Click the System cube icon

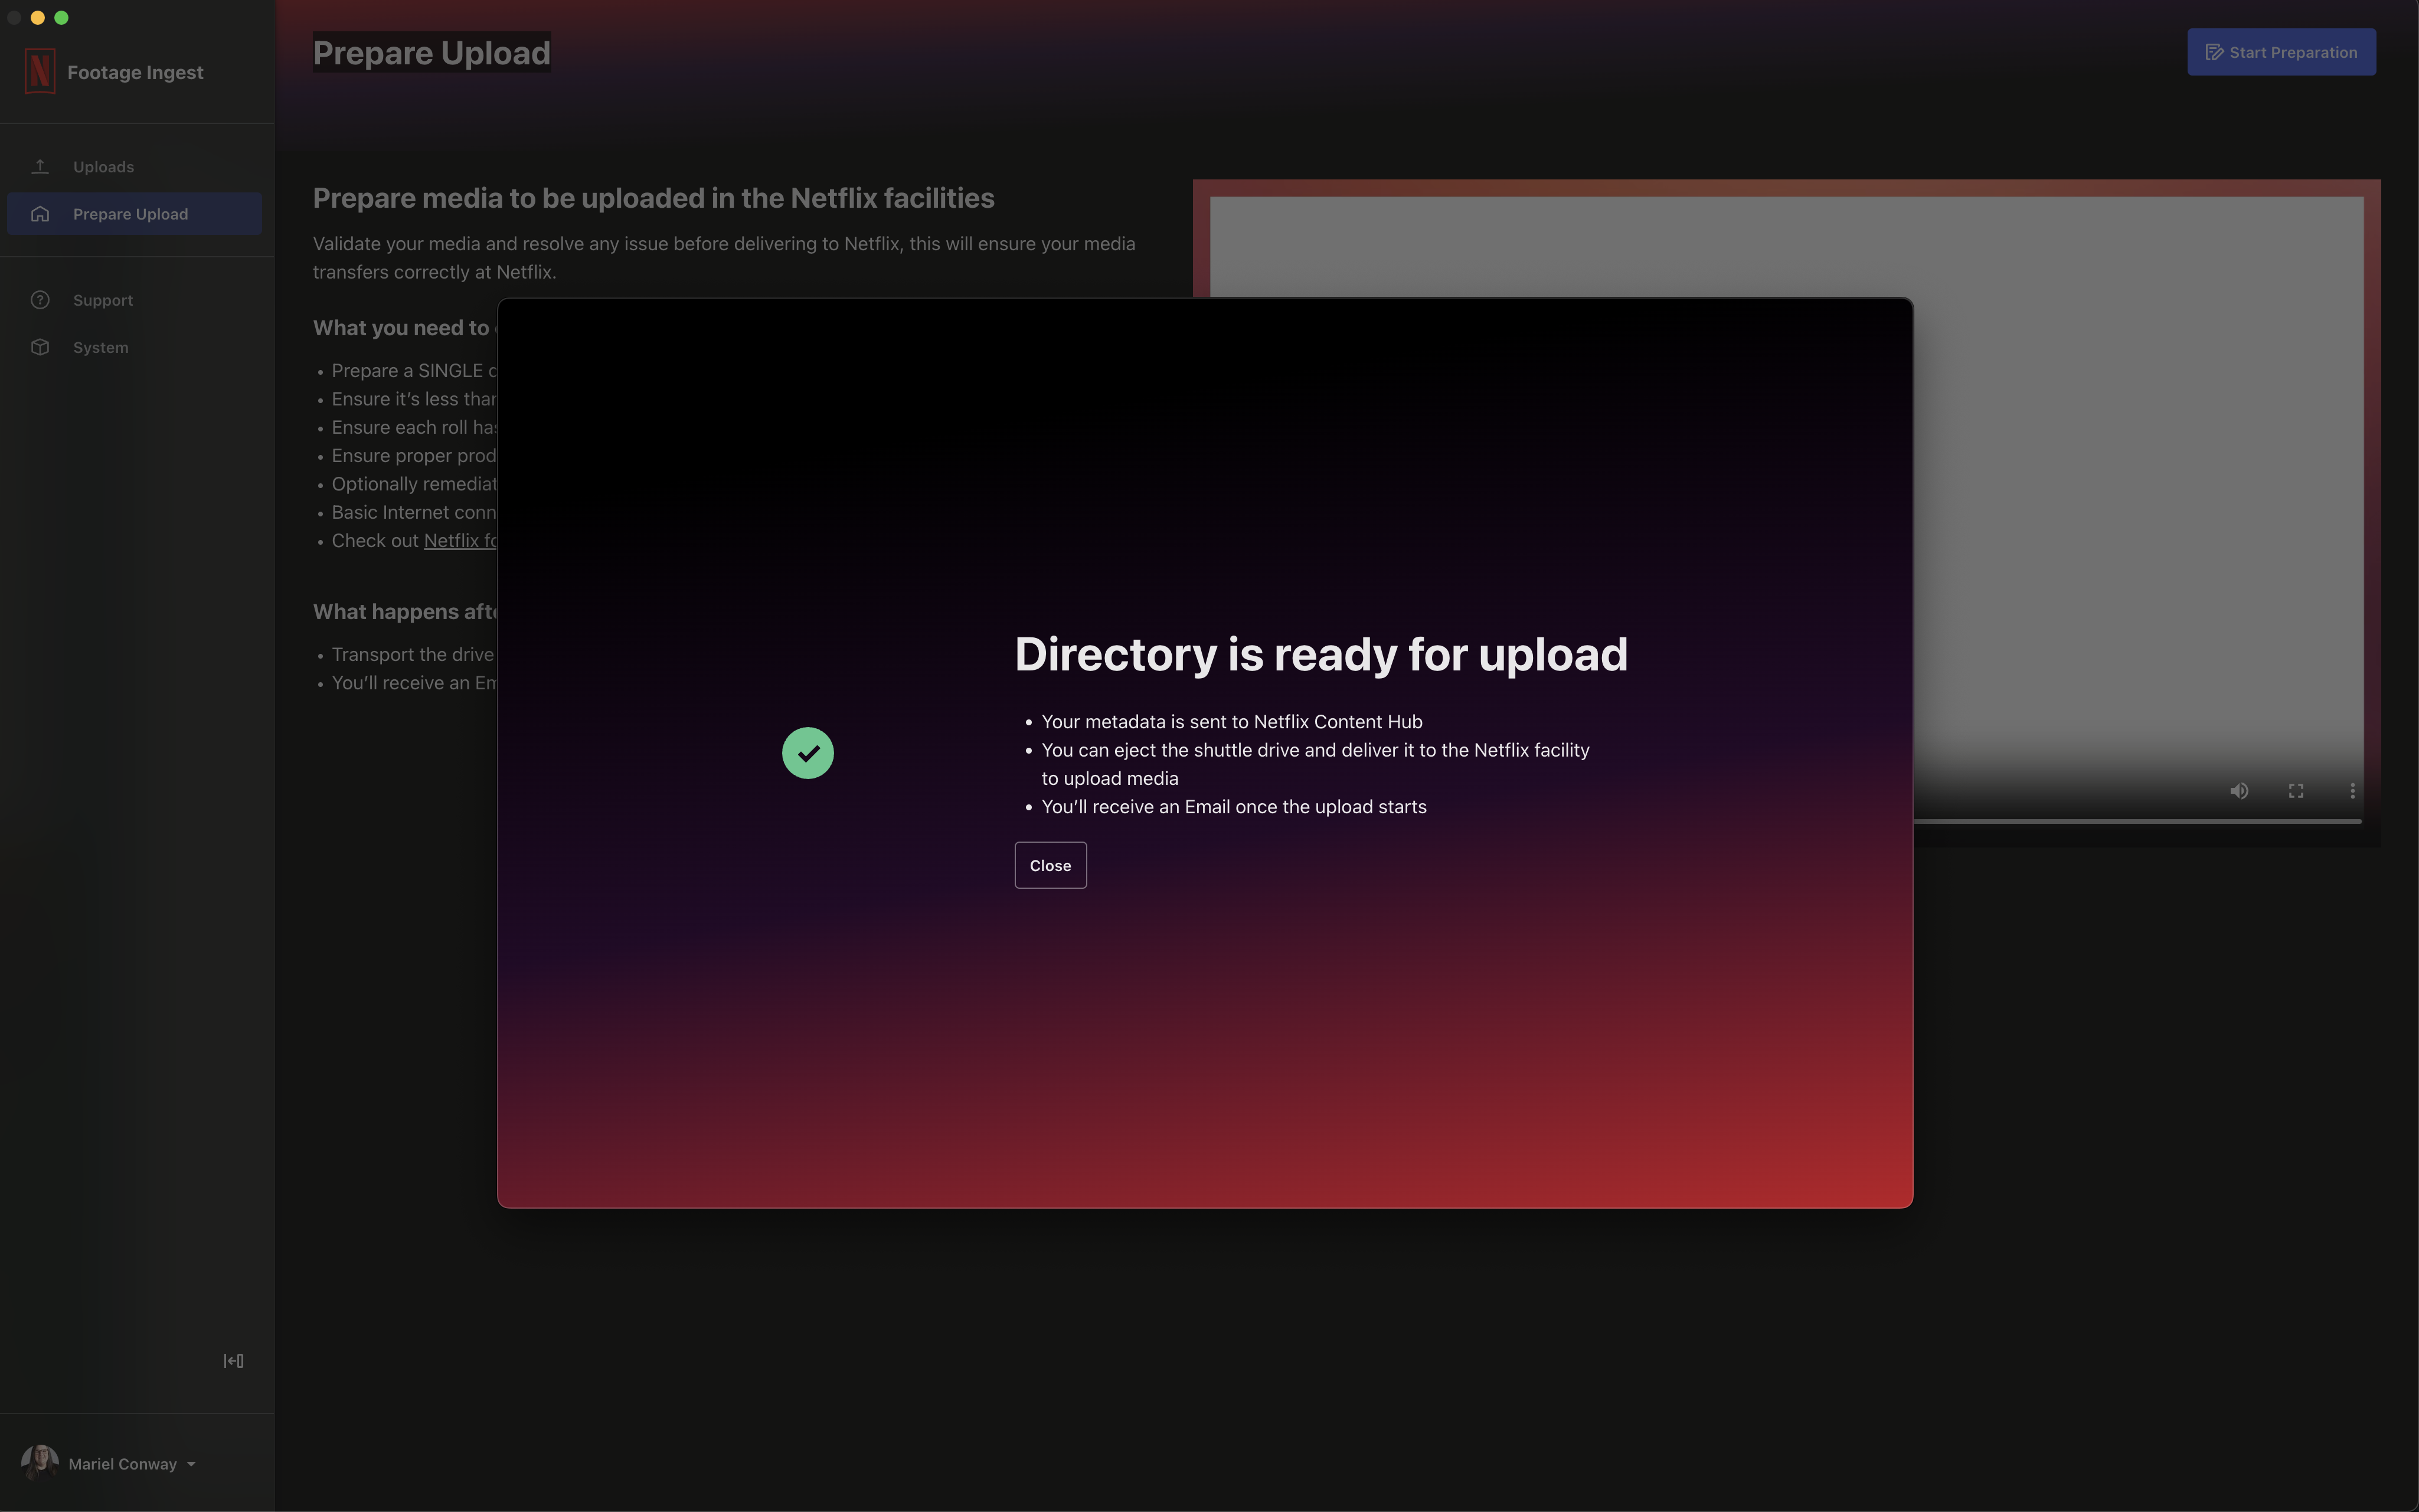pos(40,347)
